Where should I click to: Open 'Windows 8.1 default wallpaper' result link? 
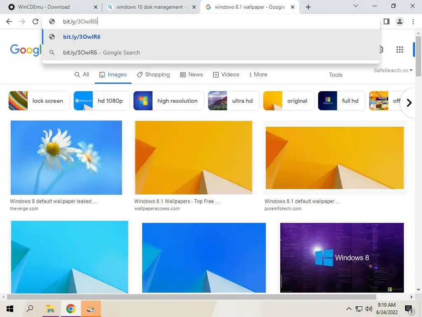pos(302,201)
